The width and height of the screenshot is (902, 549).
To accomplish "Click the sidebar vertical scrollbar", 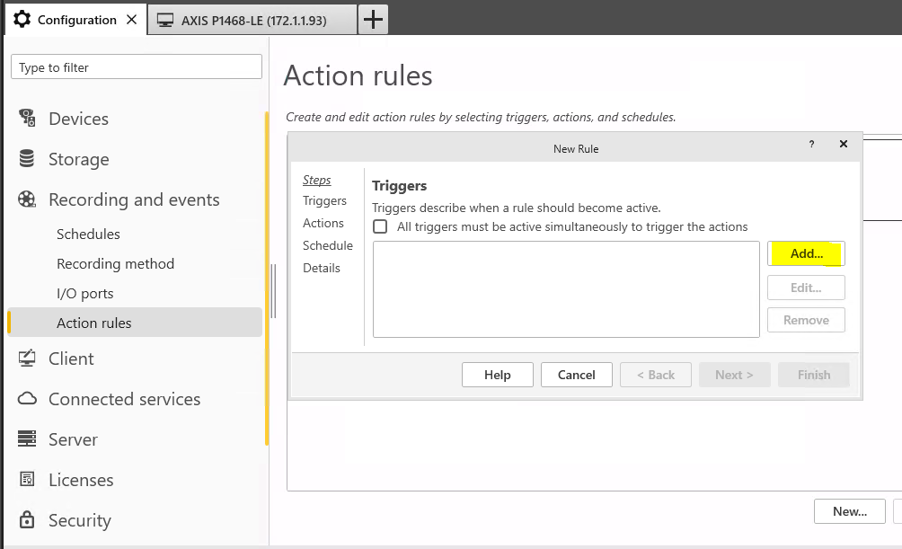I will pyautogui.click(x=267, y=279).
